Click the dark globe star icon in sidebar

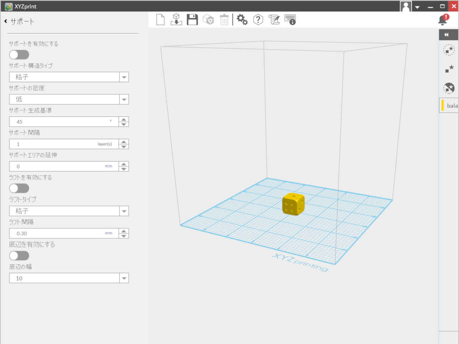(449, 88)
